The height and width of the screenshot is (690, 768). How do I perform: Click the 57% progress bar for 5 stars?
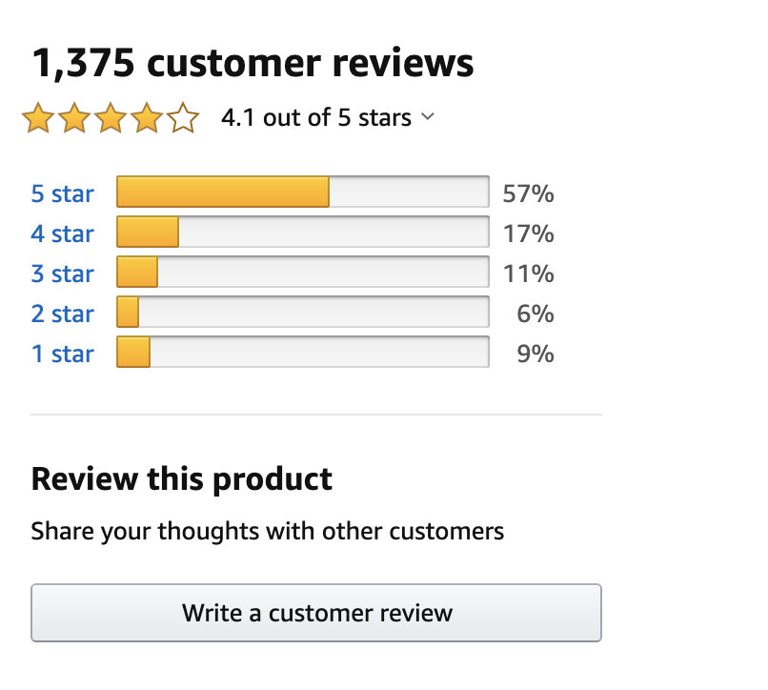[x=302, y=192]
